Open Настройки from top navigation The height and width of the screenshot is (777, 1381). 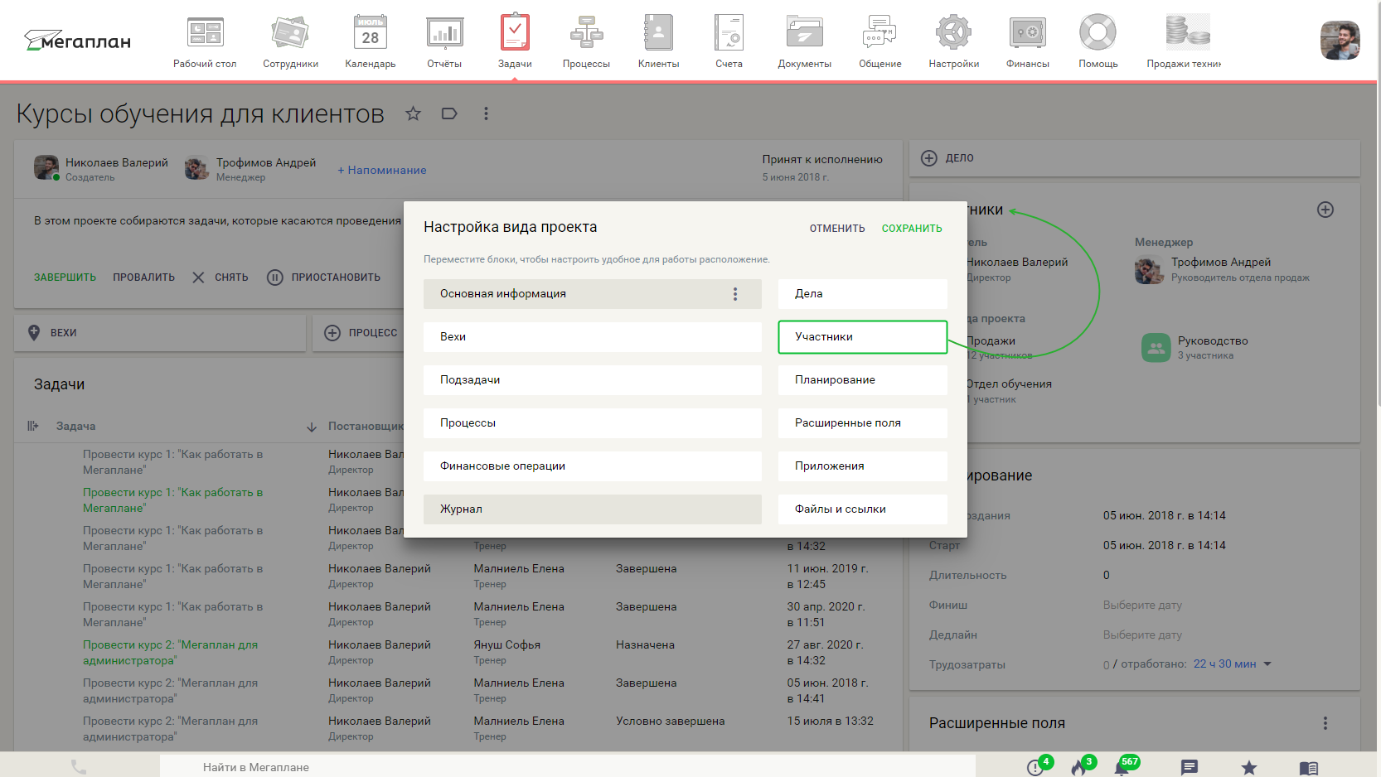[x=953, y=41]
